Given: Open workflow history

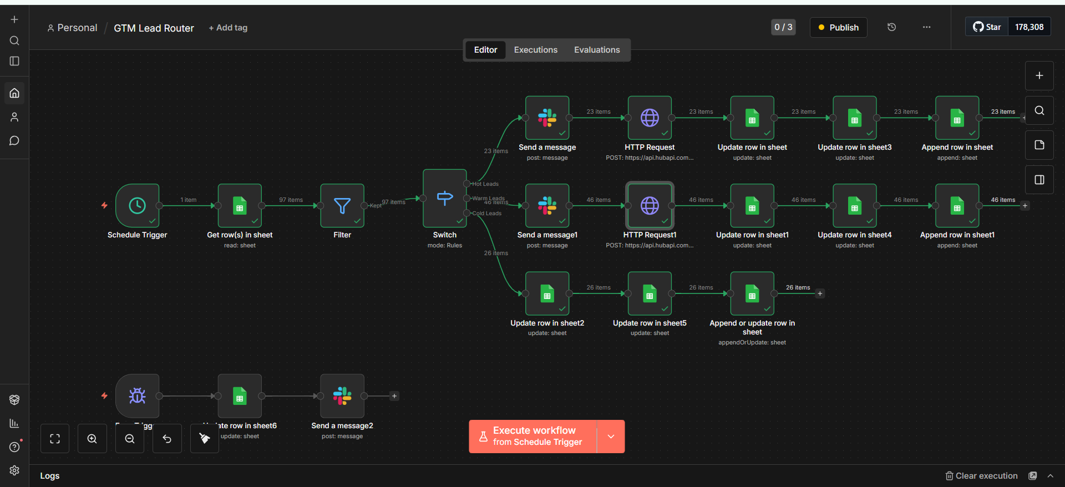Looking at the screenshot, I should click(892, 27).
